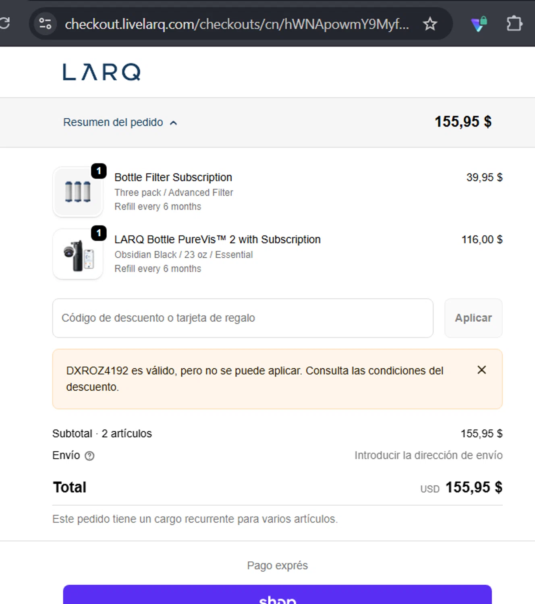The width and height of the screenshot is (535, 604).
Task: Select the subtotal amount 155,95 $
Action: coord(481,434)
